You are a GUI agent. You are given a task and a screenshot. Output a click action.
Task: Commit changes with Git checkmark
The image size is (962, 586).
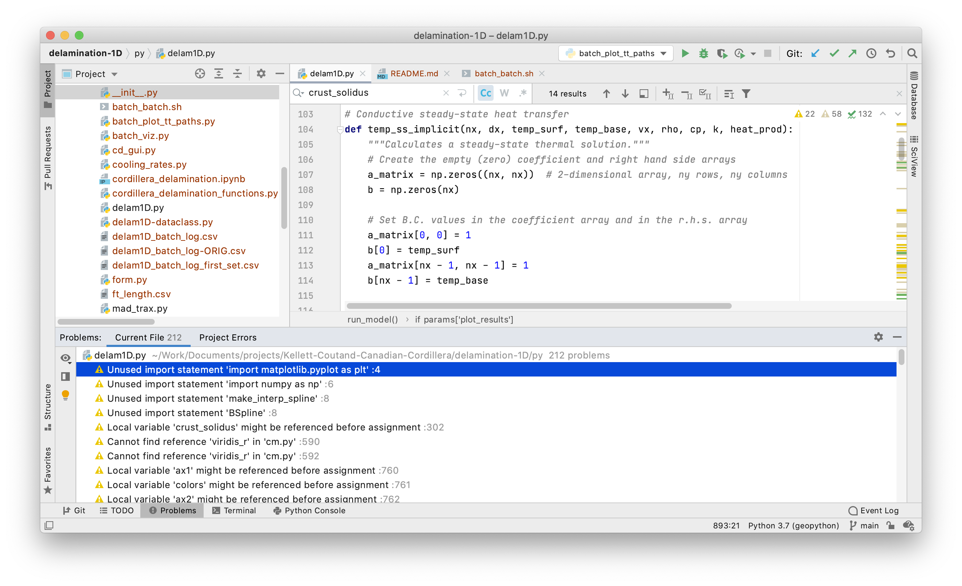click(x=834, y=54)
